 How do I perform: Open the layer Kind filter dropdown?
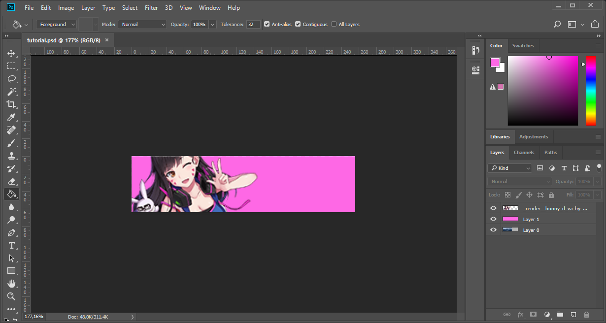tap(510, 168)
